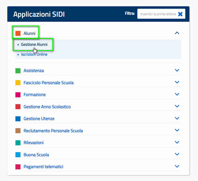
Task: Click the orange square next to Alunni
Action: (x=18, y=33)
